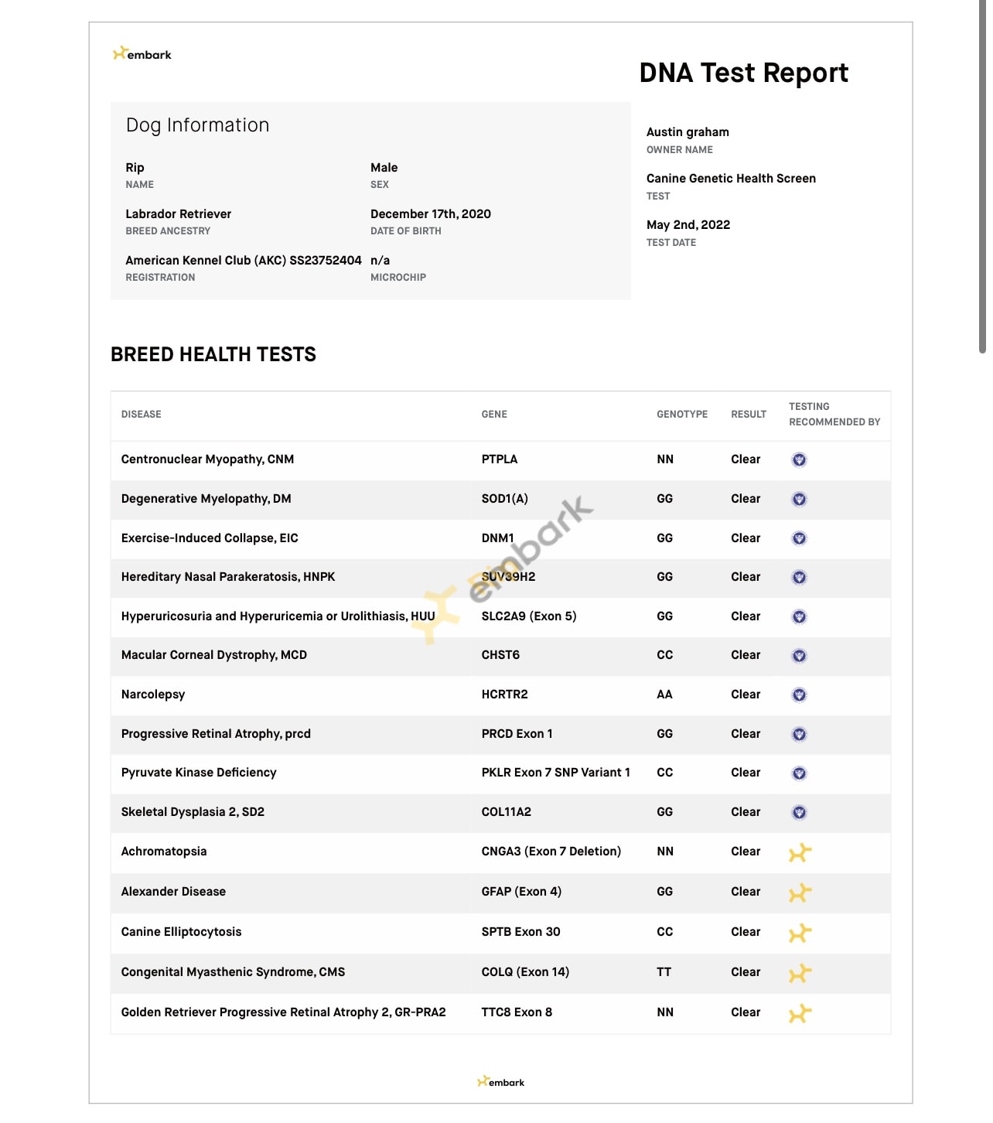Click the CNGA3 (Exon 7 Deletion) gene cell

(x=551, y=852)
